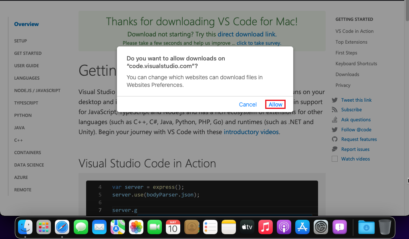
Task: Go to the Get Started section
Action: tap(28, 53)
